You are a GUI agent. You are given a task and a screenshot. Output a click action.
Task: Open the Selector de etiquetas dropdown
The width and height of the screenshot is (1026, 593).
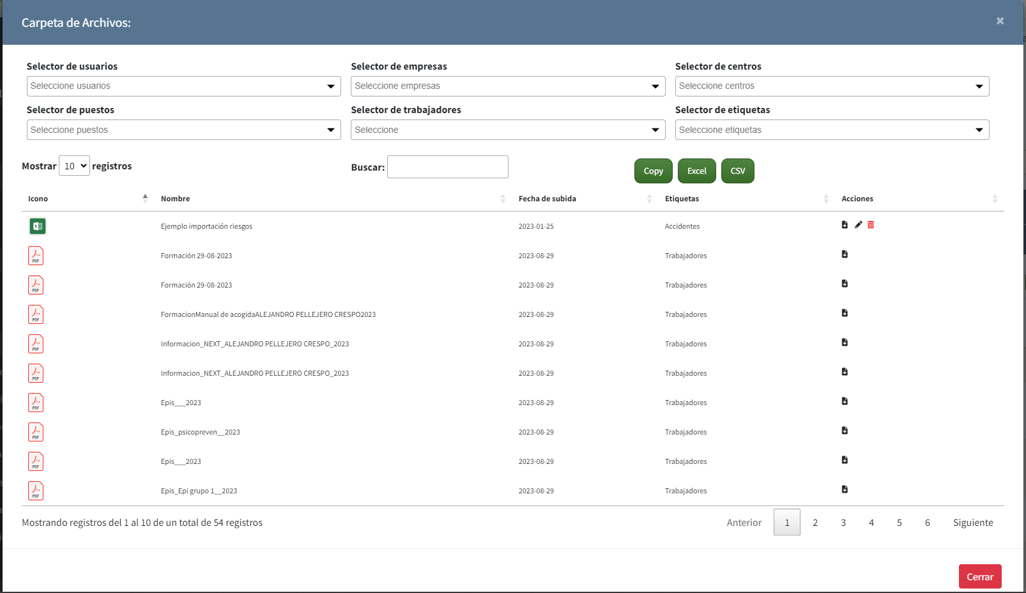point(832,130)
